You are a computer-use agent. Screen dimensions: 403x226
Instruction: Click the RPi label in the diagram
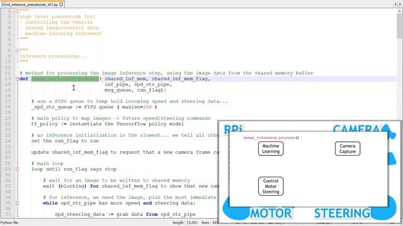coord(233,129)
